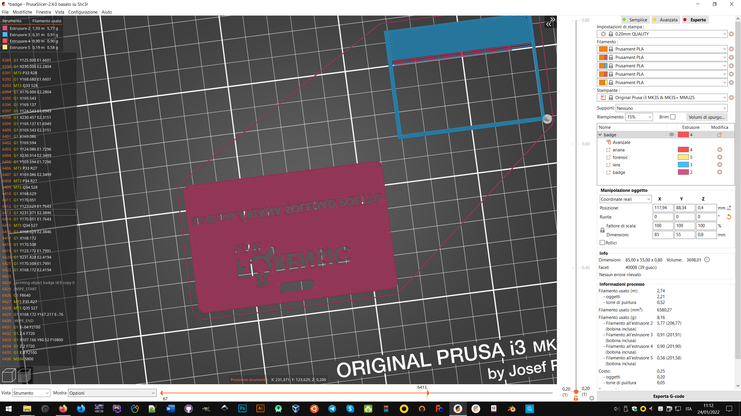
Task: Click the Esporta G-code button
Action: [x=669, y=396]
